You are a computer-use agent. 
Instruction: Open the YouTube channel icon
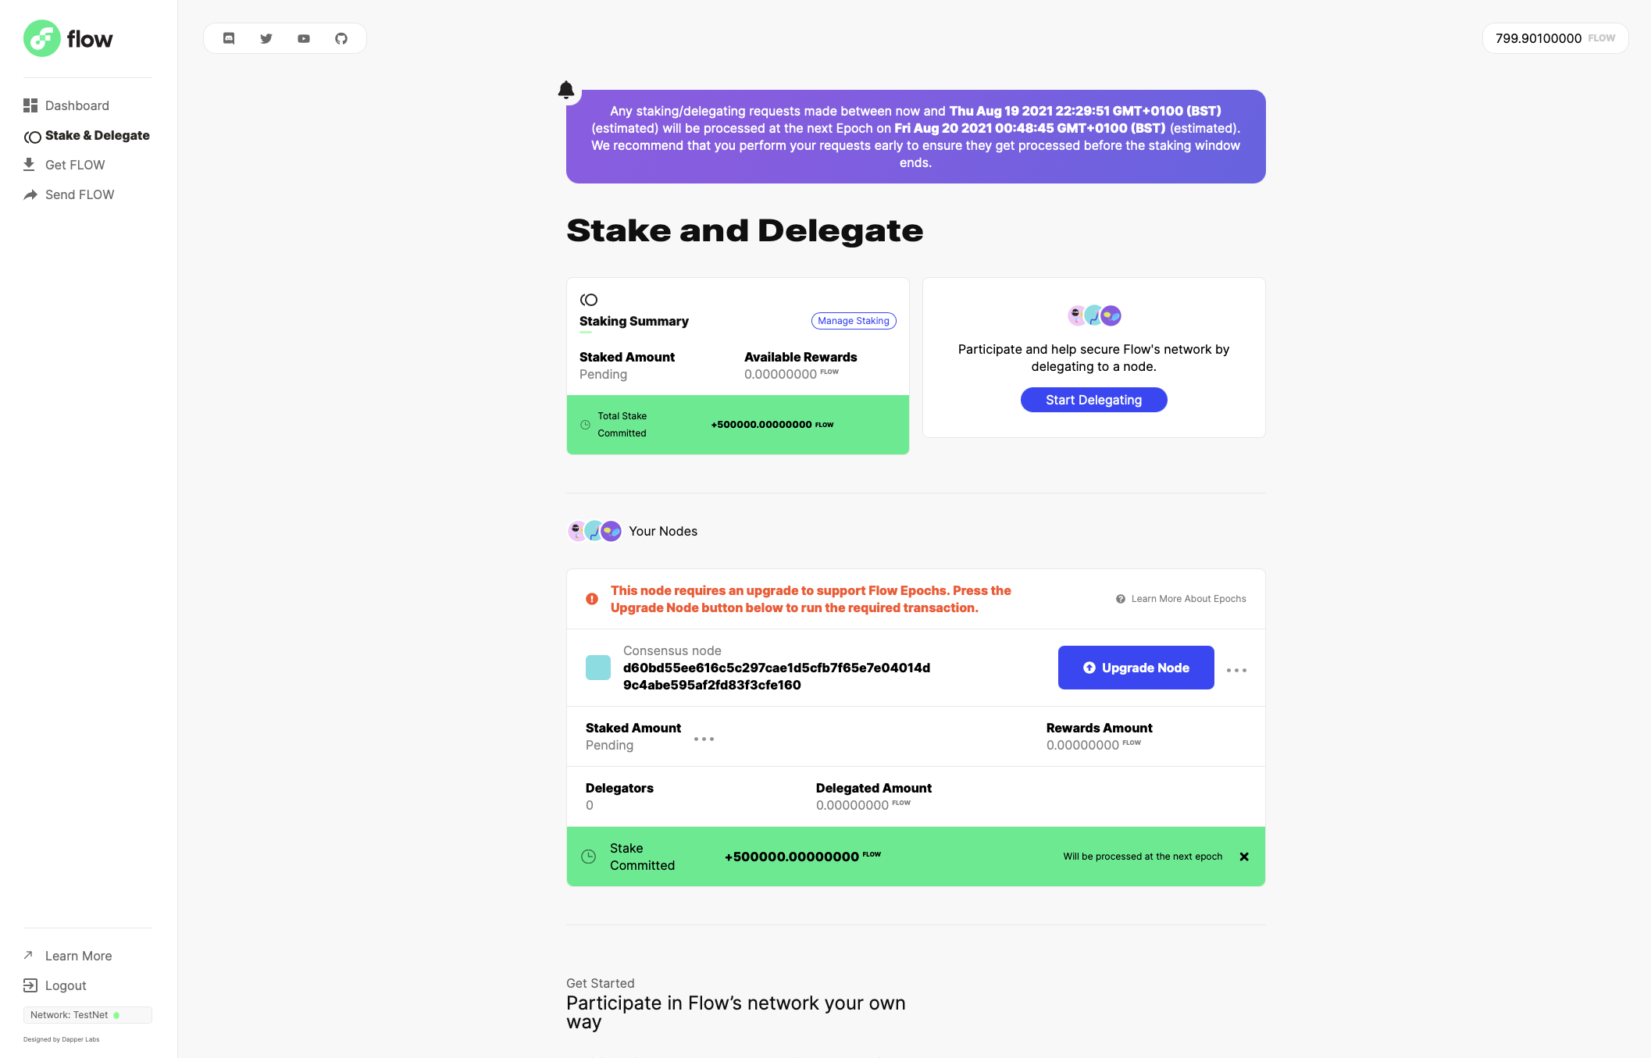[x=304, y=37]
